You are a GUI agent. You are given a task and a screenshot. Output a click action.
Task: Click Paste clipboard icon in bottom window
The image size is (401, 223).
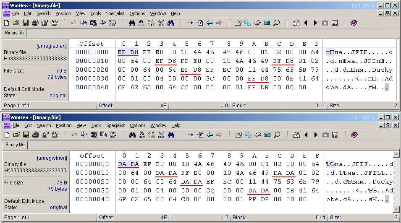(x=94, y=135)
